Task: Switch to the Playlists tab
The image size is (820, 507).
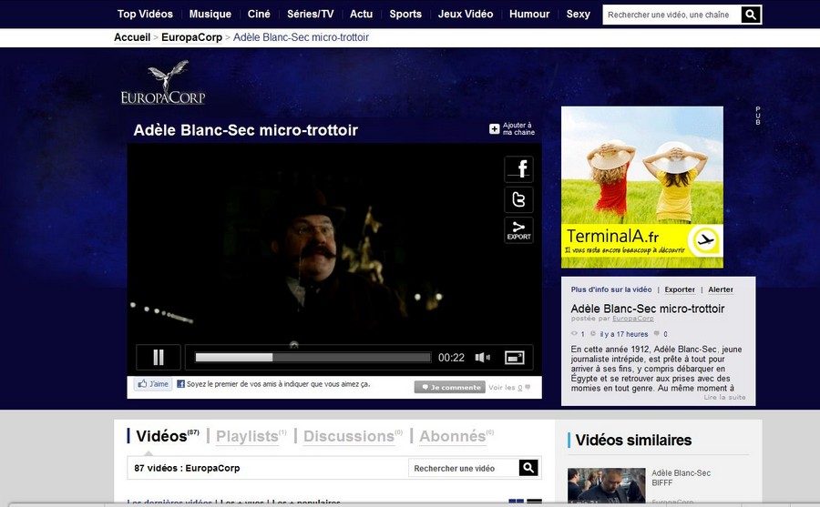Action: pos(247,437)
